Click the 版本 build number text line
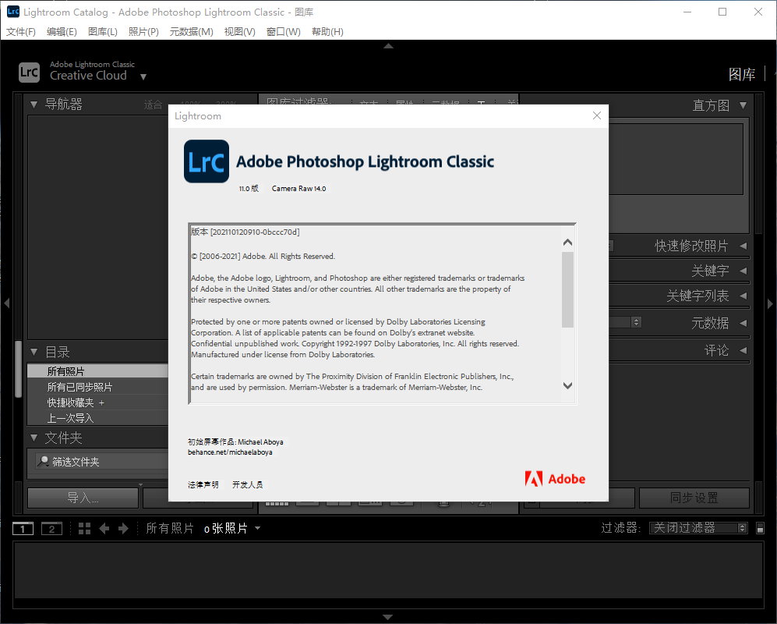 coord(245,232)
